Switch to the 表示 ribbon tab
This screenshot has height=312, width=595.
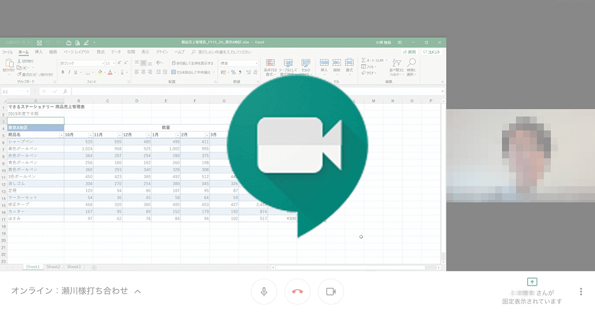[145, 52]
